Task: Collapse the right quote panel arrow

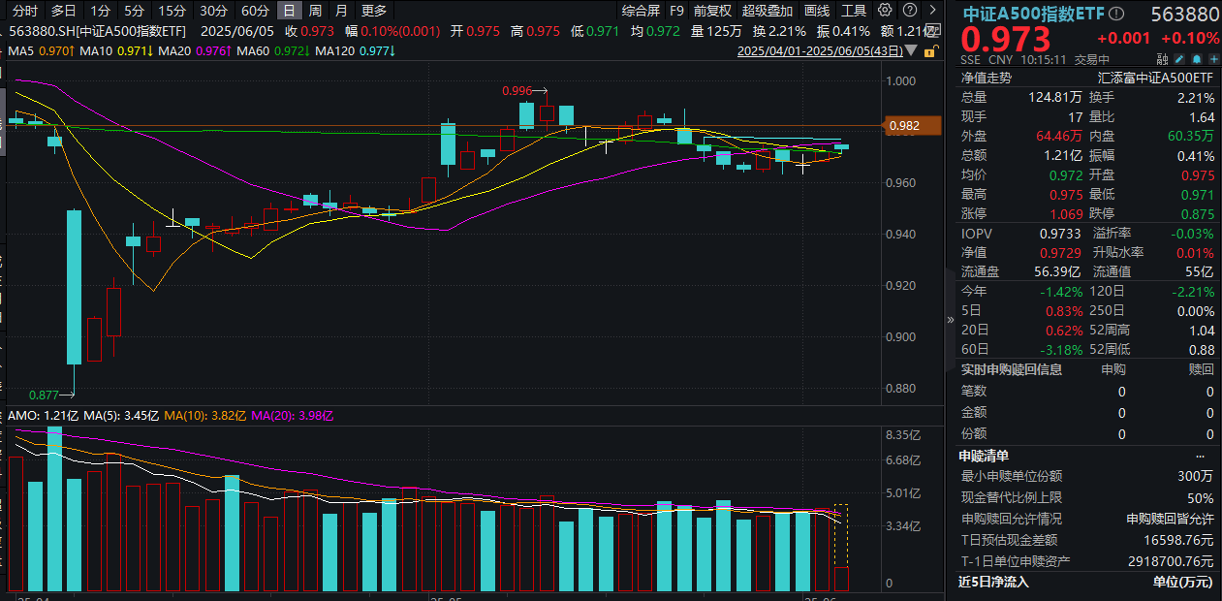Action: (950, 320)
